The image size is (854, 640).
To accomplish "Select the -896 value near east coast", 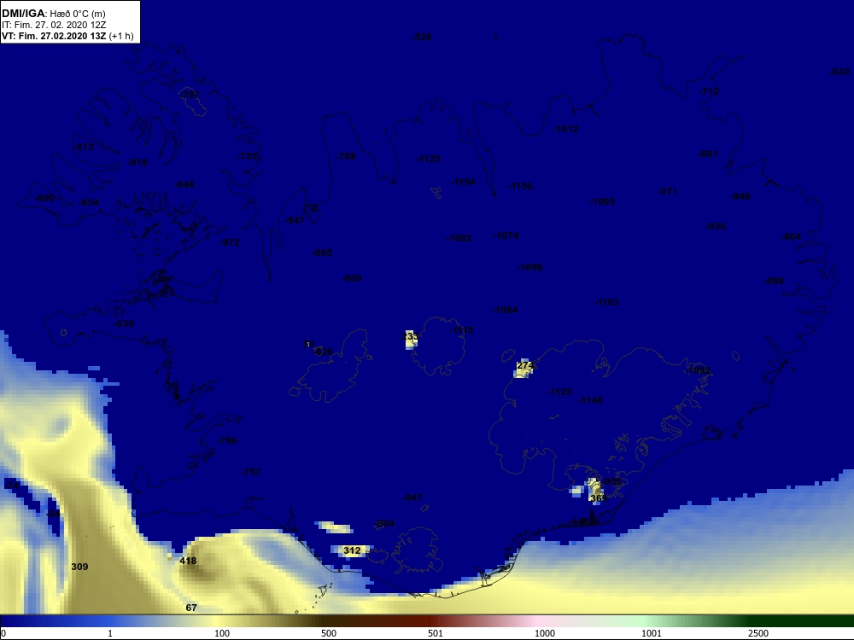I will [x=774, y=281].
